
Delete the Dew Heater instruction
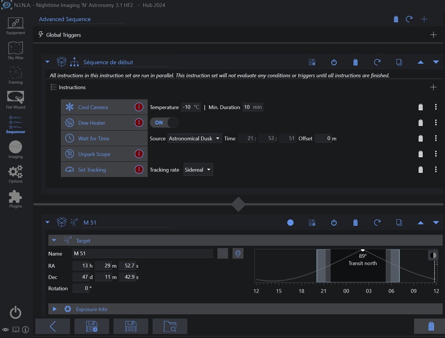pos(421,123)
